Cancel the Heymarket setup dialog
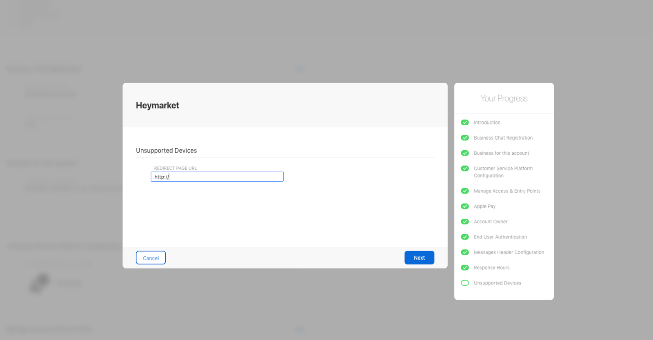Viewport: 653px width, 340px height. [151, 258]
